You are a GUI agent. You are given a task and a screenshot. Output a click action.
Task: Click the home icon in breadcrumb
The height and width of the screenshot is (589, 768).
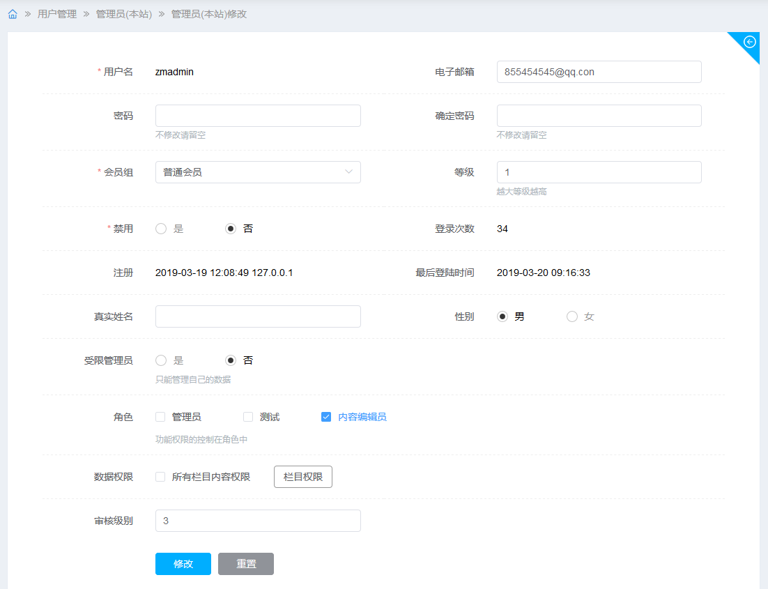(x=13, y=14)
